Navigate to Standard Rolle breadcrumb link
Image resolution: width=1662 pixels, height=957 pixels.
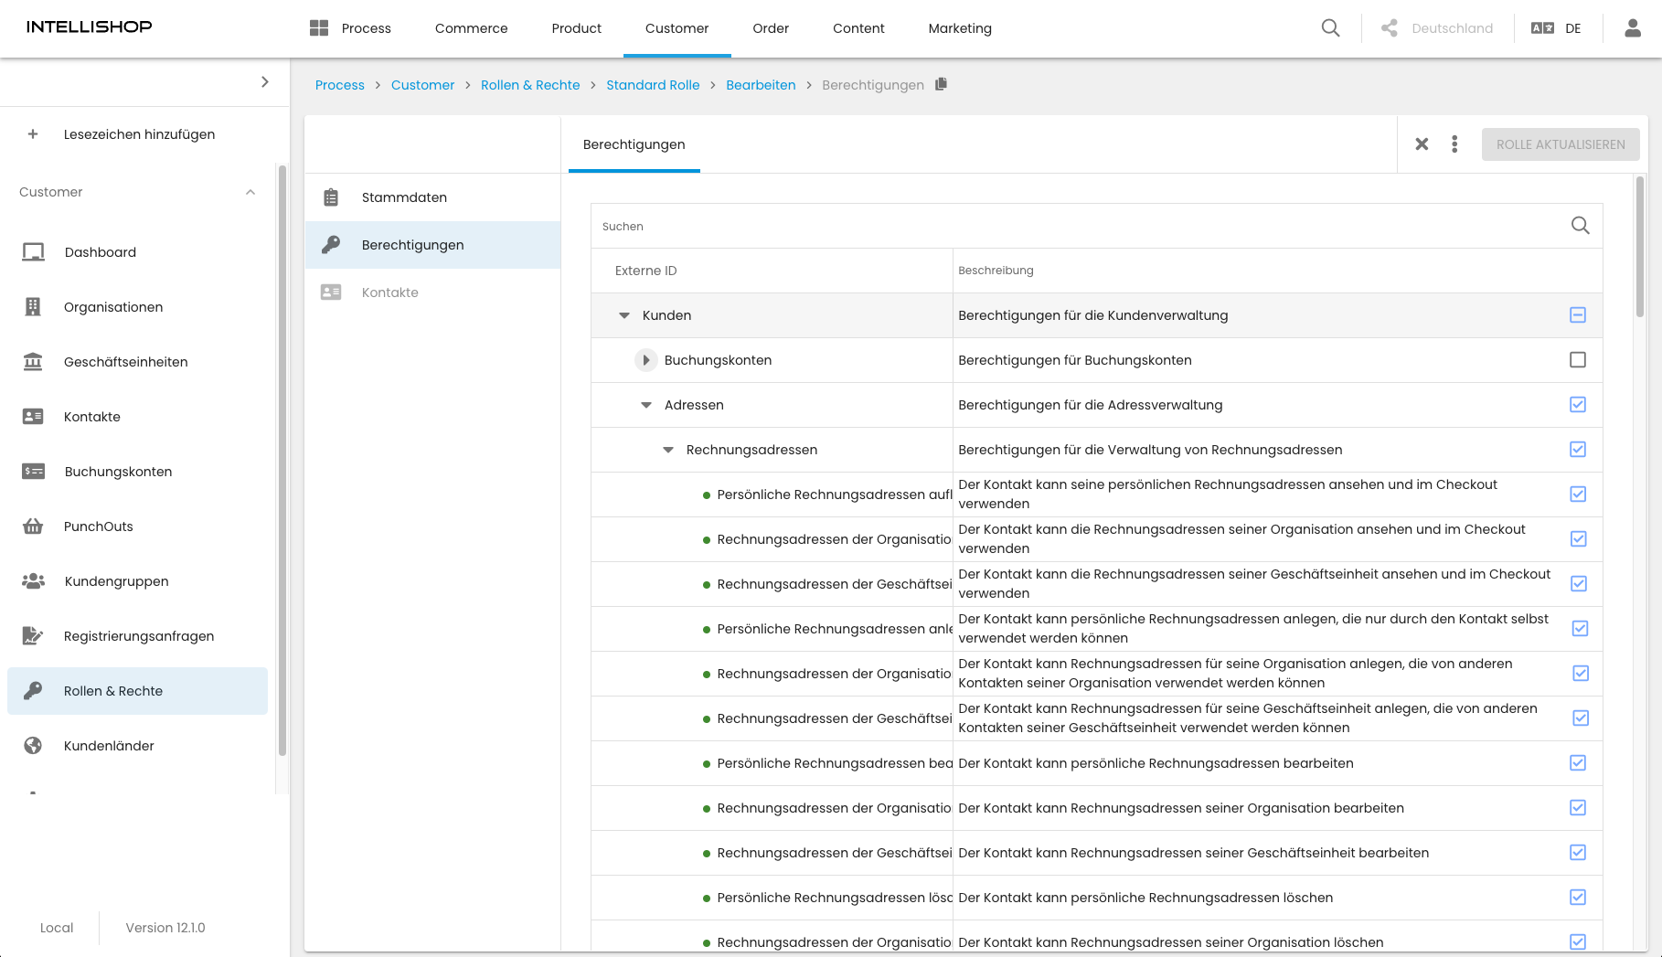pos(653,85)
